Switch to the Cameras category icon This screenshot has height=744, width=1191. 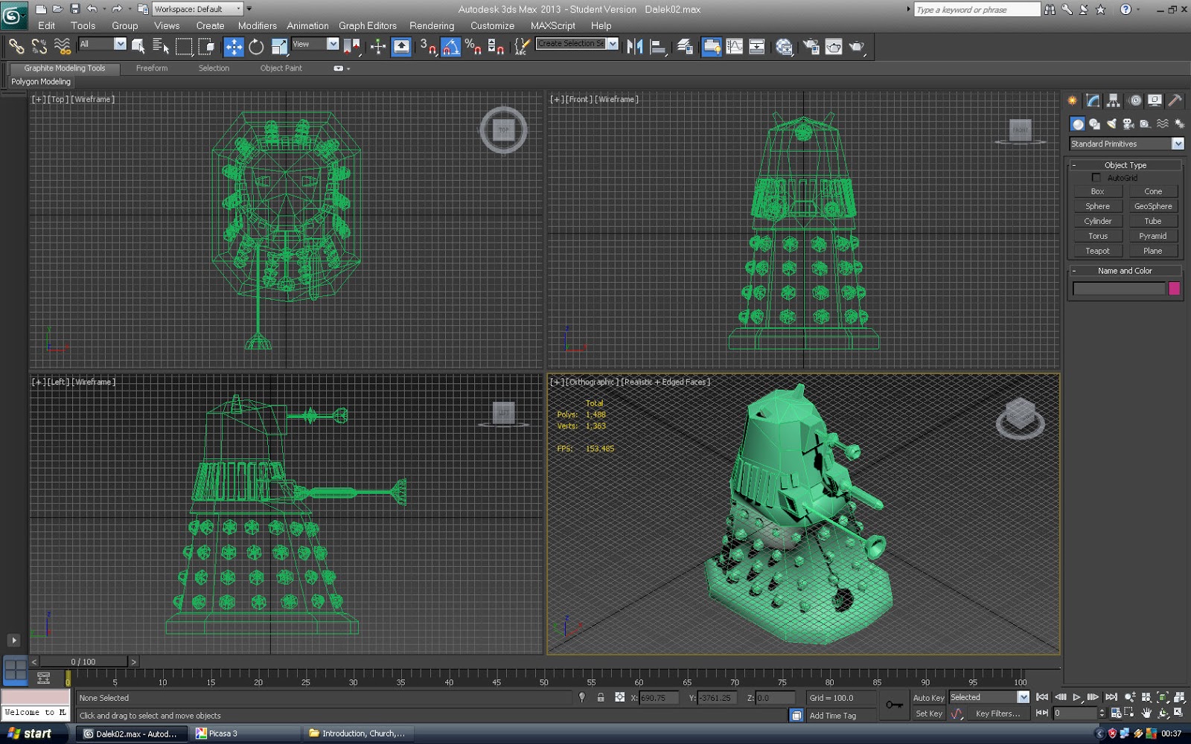(x=1128, y=124)
